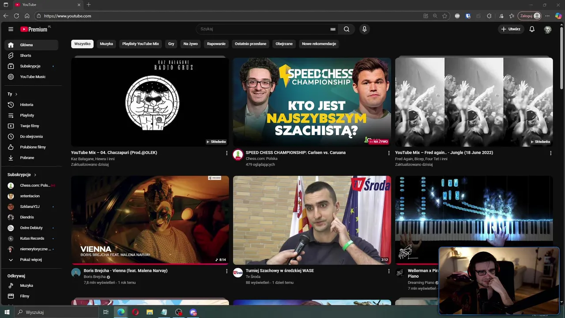
Task: Open the on-screen keyboard in search box
Action: coord(333,29)
